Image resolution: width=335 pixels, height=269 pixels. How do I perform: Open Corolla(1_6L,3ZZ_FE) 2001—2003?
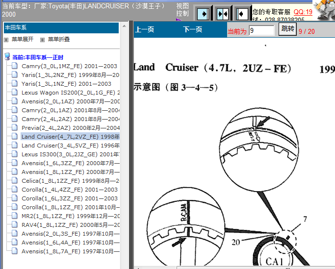[70, 198]
